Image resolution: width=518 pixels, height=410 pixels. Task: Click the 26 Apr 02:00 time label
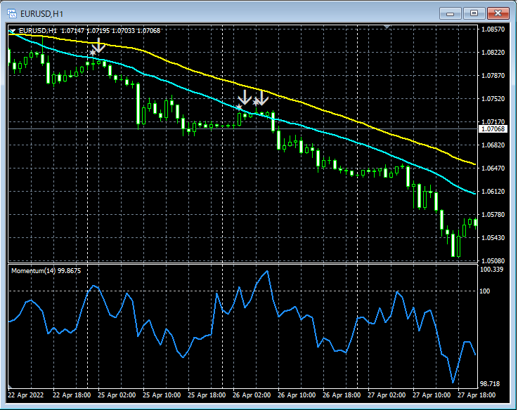pos(252,395)
